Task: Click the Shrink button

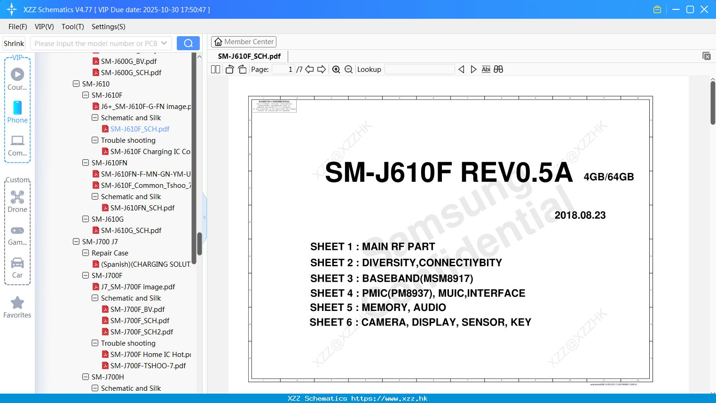Action: pyautogui.click(x=14, y=43)
